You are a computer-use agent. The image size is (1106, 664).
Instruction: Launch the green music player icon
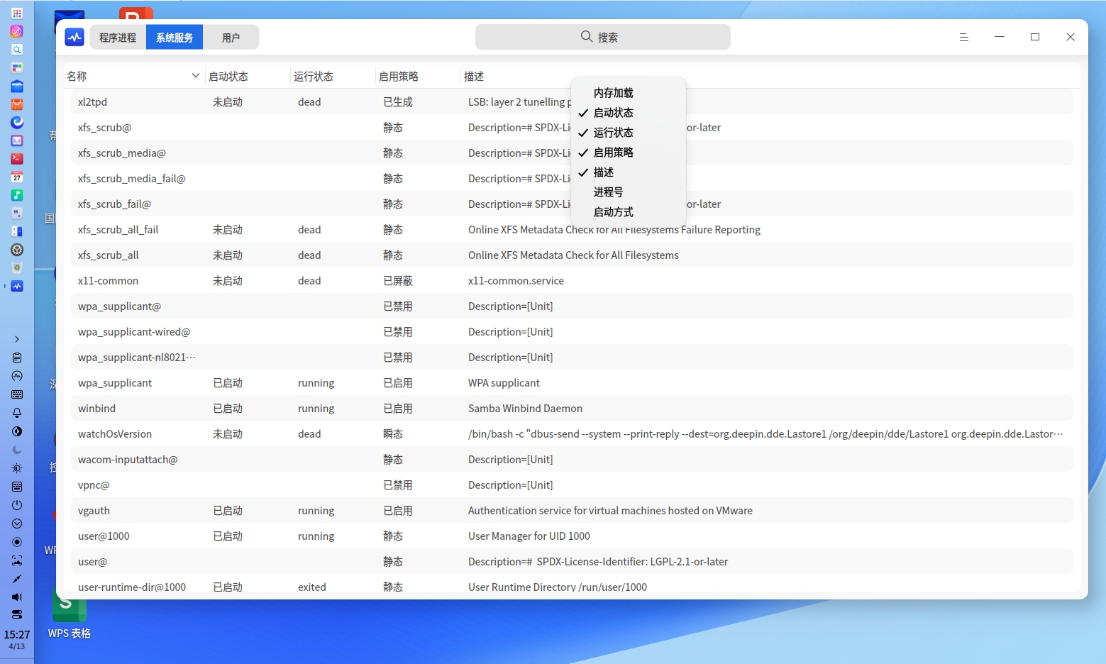coord(17,195)
